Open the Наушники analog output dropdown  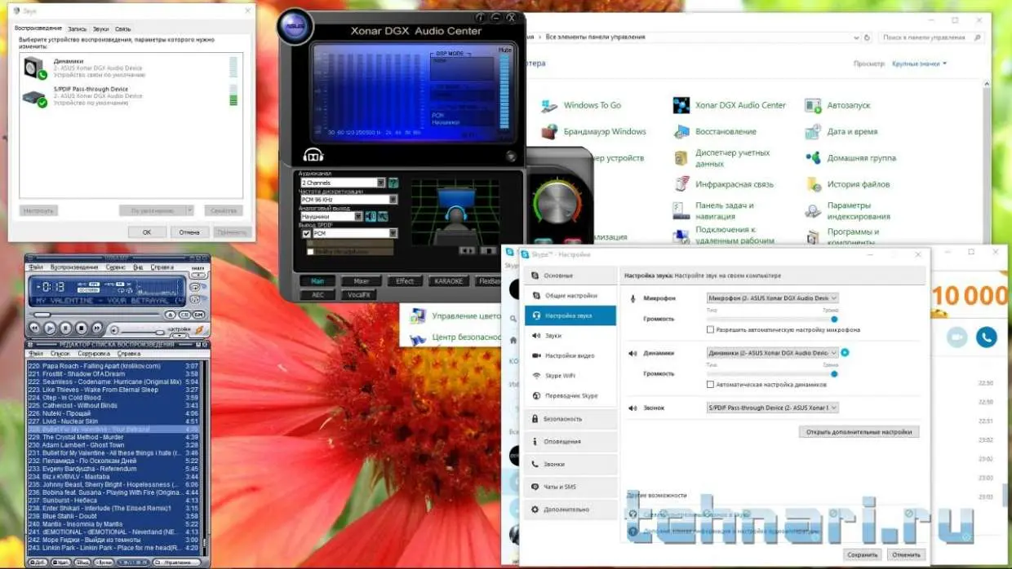coord(331,216)
